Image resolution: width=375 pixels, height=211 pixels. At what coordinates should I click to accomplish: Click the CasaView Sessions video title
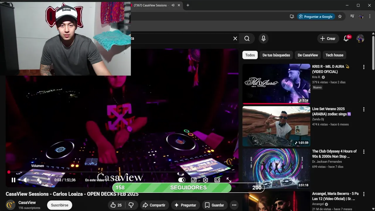click(x=72, y=194)
